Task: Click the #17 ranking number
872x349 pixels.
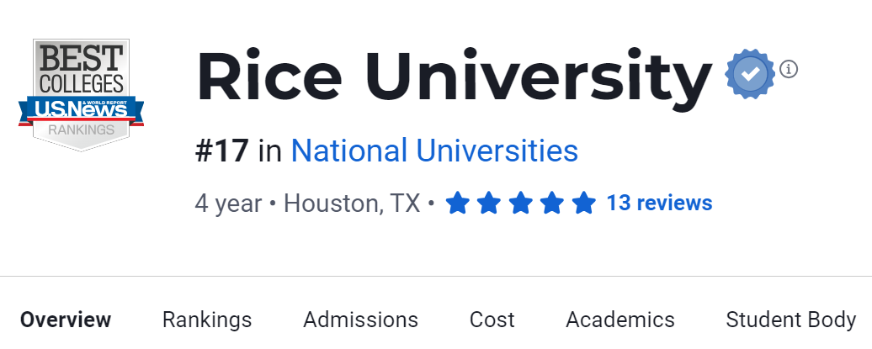Action: [222, 151]
